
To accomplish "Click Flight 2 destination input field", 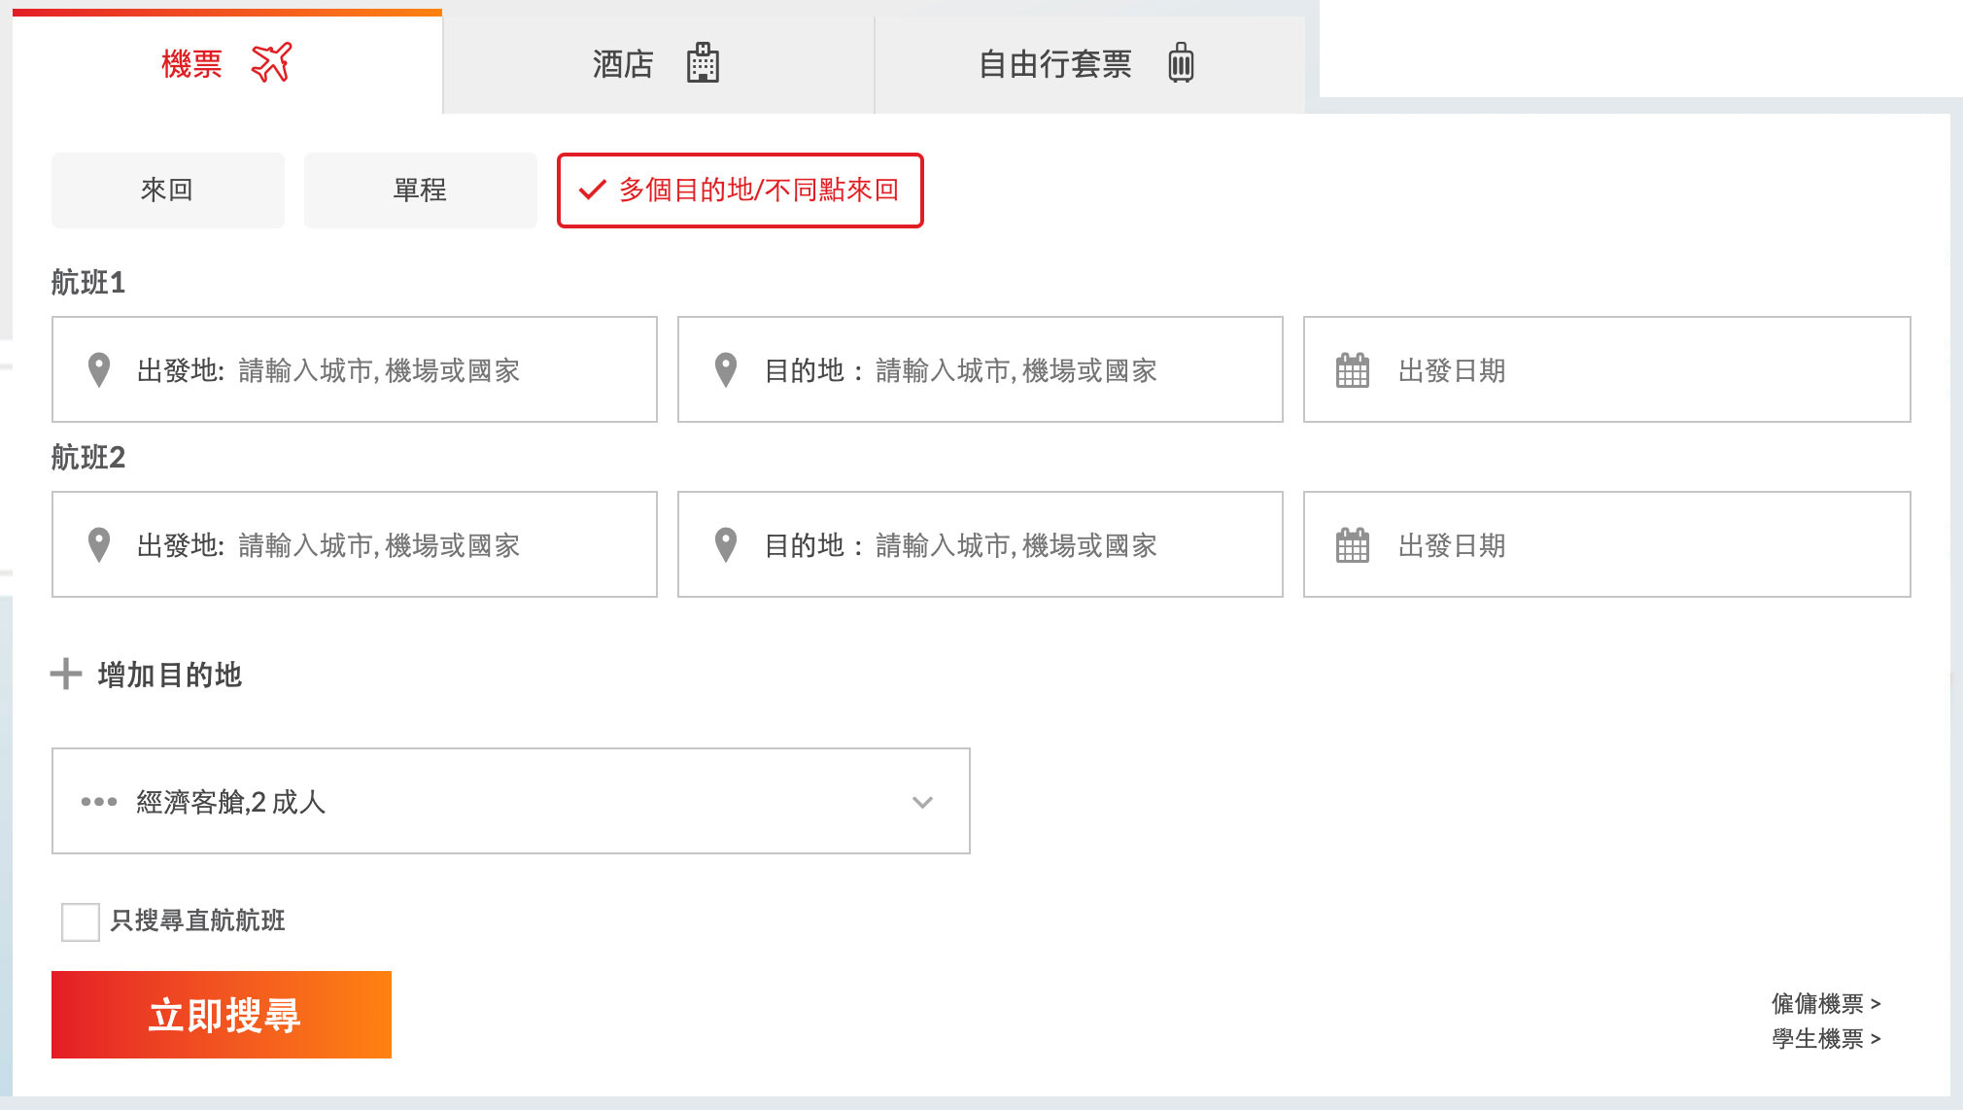I will click(x=1015, y=545).
